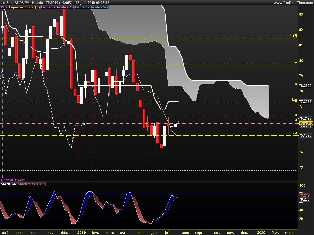Click the 75,1090 price level tag
Viewport: 314px width, 235px height.
(x=305, y=135)
